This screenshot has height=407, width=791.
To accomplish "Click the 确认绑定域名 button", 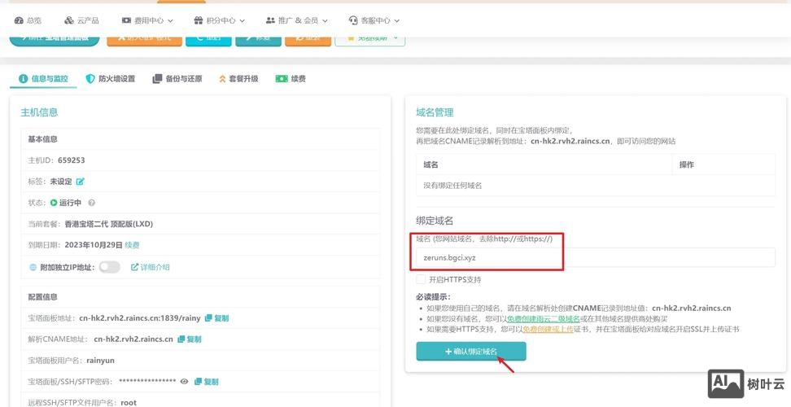I will click(470, 352).
